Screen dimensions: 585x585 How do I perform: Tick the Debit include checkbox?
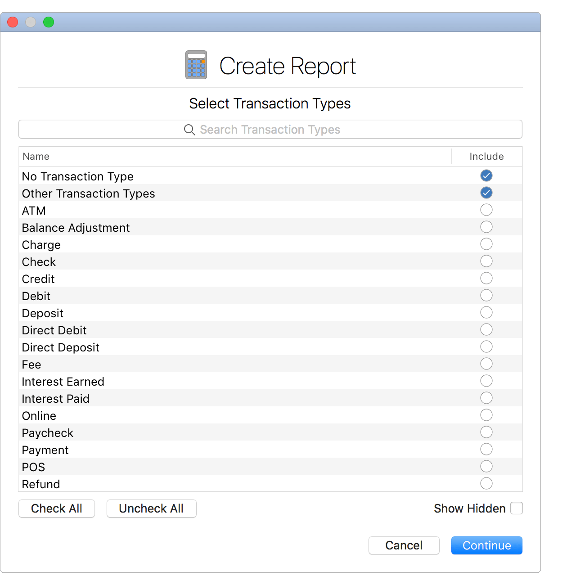tap(486, 295)
